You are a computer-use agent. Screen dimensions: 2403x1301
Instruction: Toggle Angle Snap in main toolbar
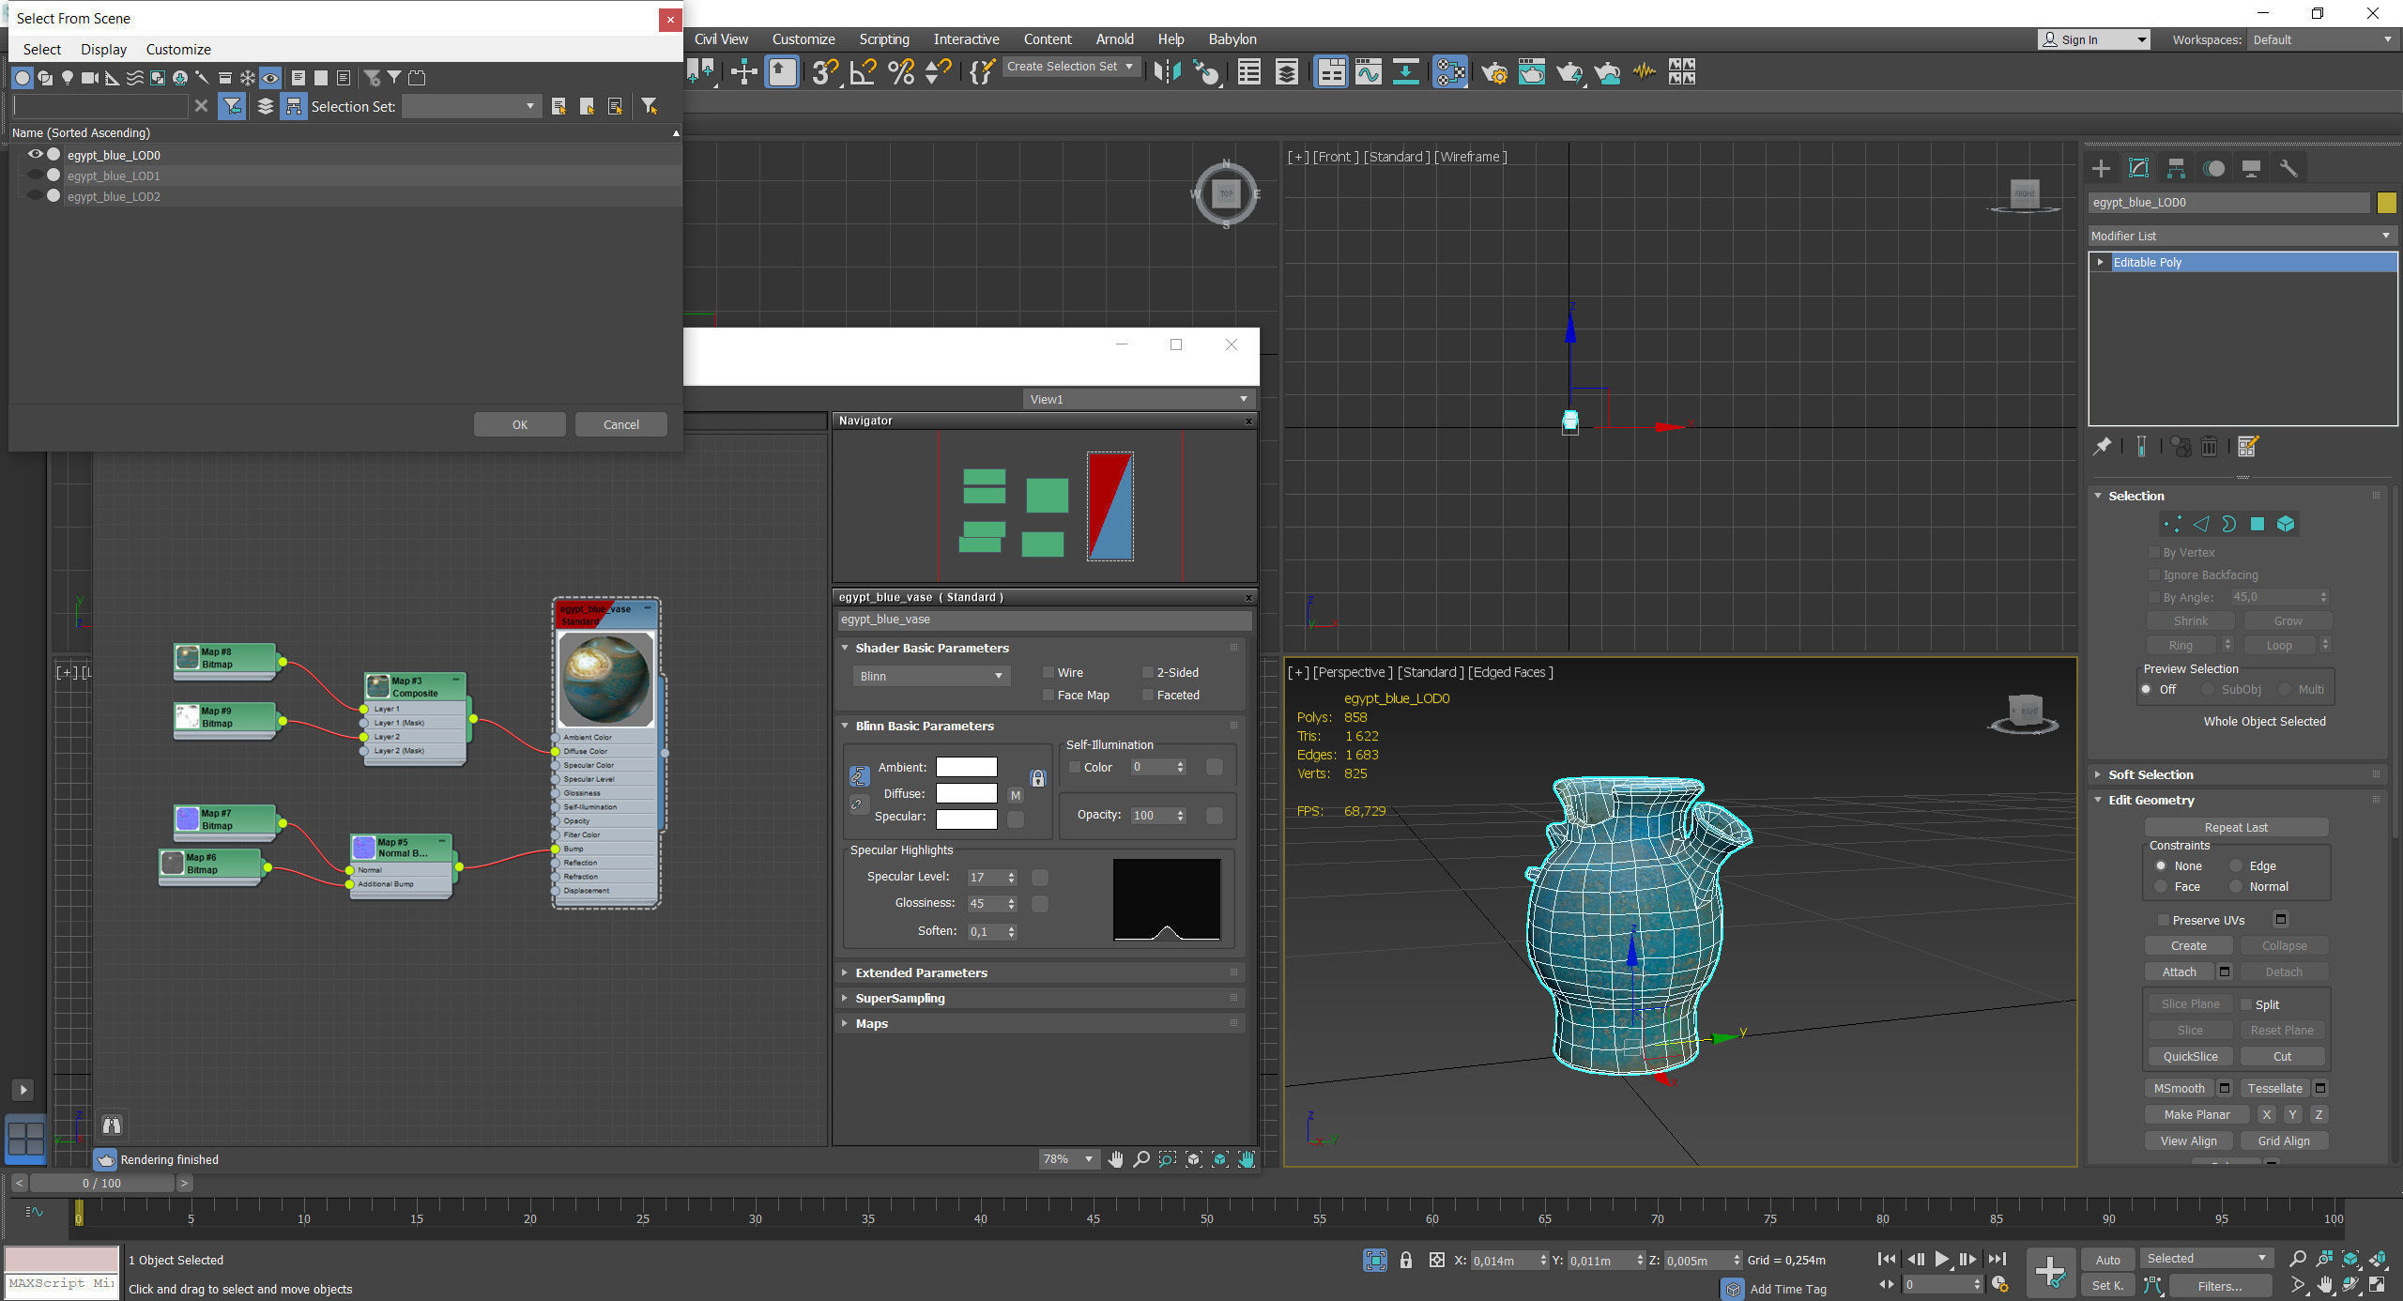point(863,72)
